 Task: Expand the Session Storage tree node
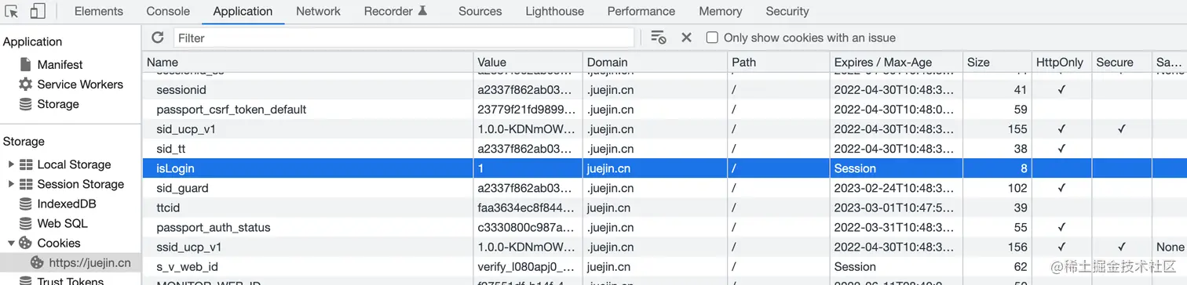(x=11, y=184)
